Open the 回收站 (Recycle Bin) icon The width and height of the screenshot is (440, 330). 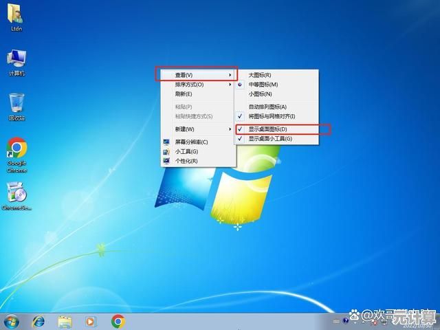[x=16, y=104]
